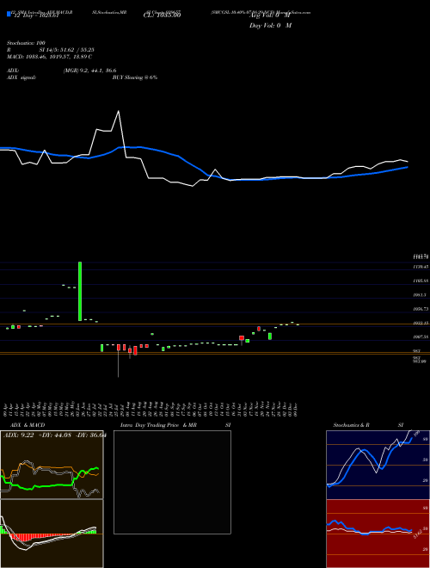Click the +DY: 44.08 readout
This screenshot has width=430, height=568.
tap(55, 435)
